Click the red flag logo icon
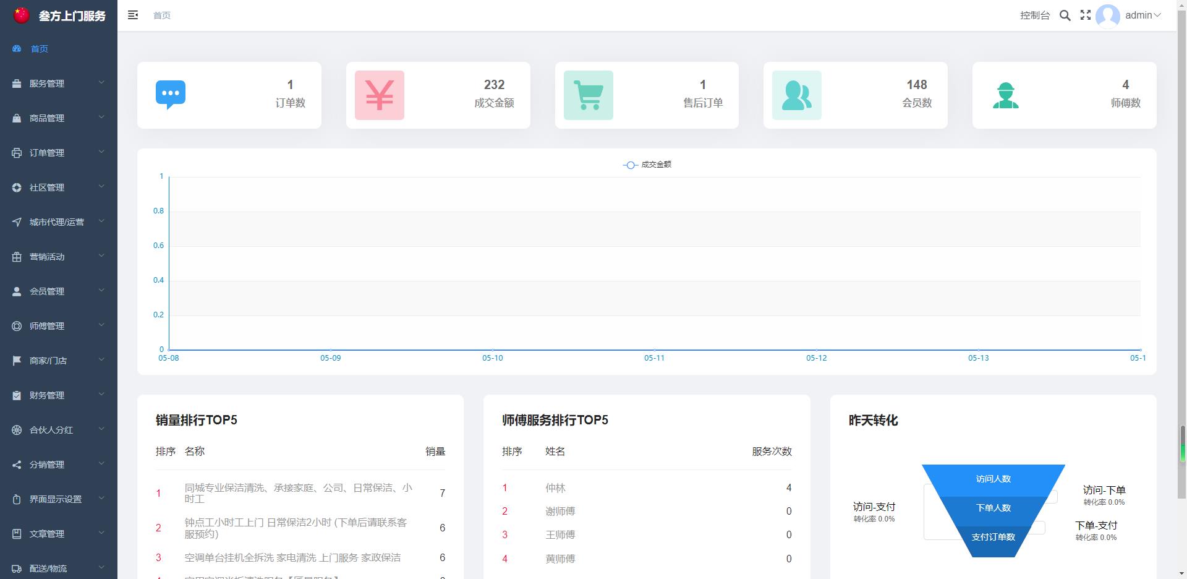This screenshot has height=579, width=1187. (22, 15)
